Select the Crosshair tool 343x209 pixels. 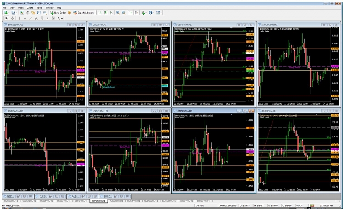point(12,18)
